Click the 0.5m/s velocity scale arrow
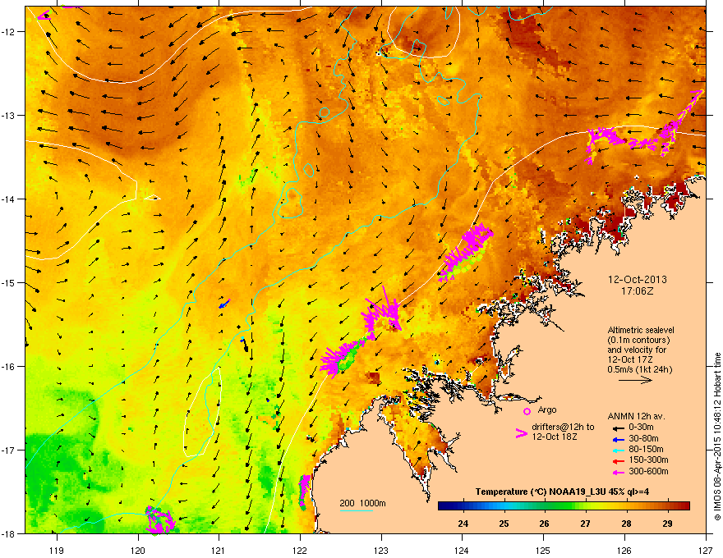The height and width of the screenshot is (558, 723). [635, 380]
